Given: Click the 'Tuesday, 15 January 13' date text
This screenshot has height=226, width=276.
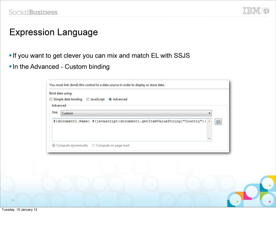Looking at the screenshot, I should [19, 210].
